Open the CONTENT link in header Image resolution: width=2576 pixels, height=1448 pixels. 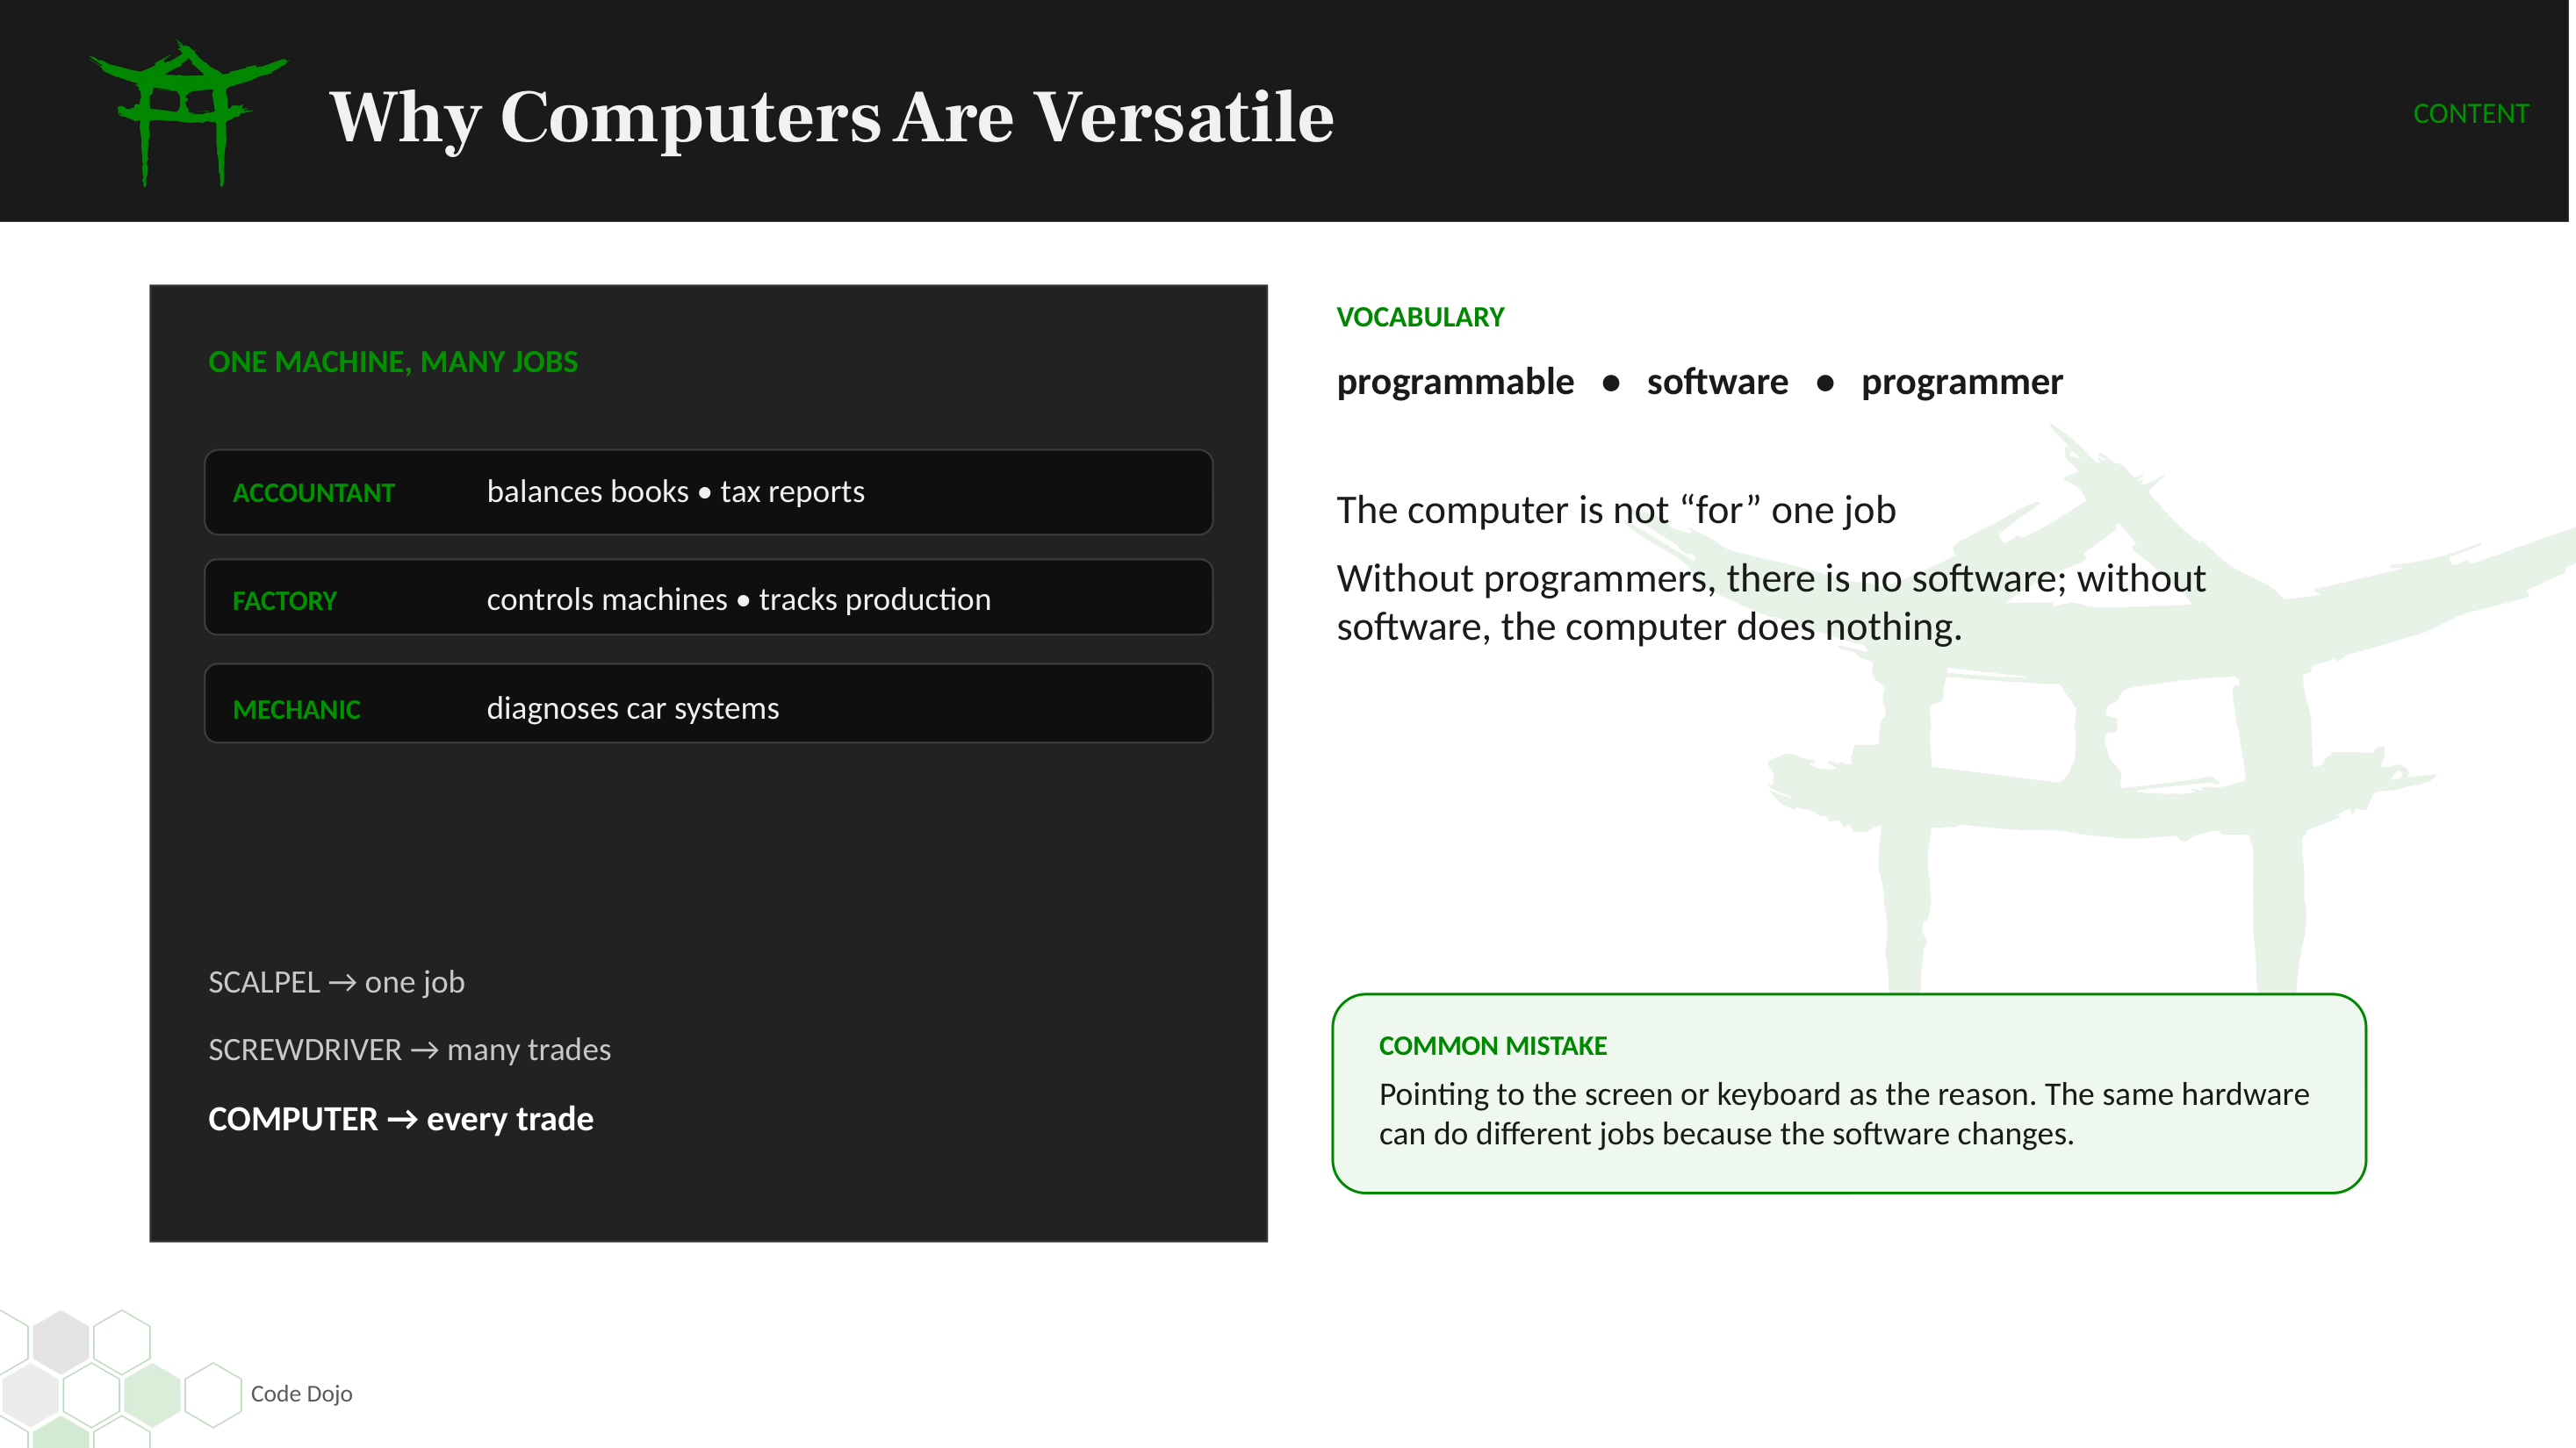(x=2470, y=114)
